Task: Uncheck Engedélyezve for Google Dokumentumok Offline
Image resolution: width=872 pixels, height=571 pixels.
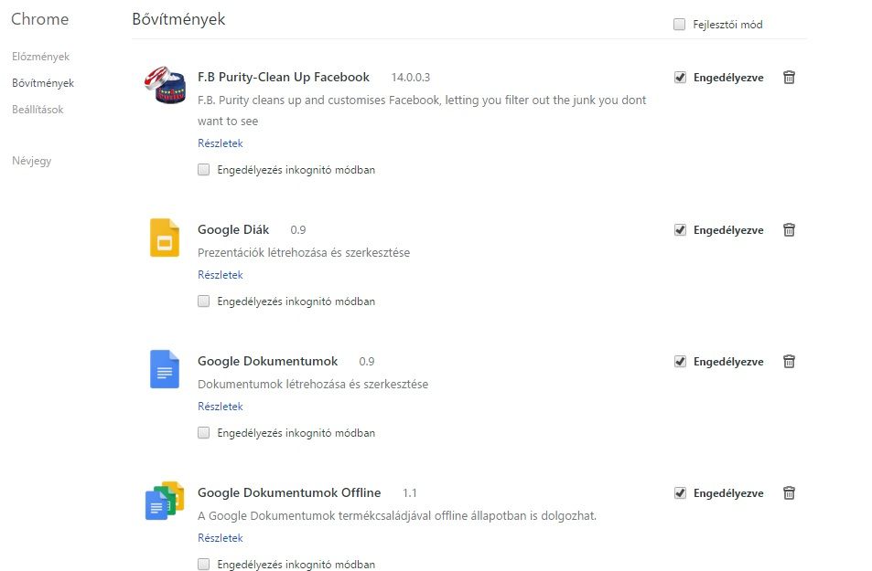Action: [680, 493]
